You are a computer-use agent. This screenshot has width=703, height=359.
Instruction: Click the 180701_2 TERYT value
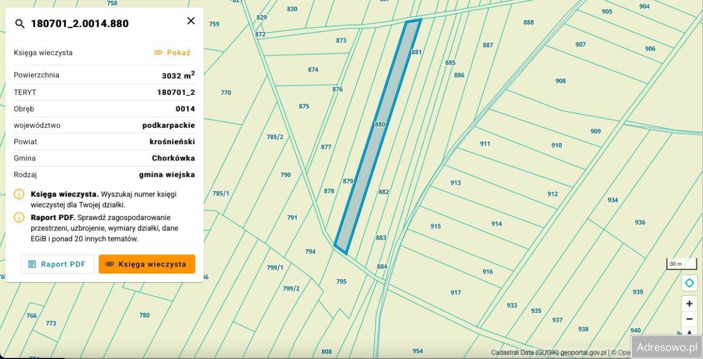point(176,92)
